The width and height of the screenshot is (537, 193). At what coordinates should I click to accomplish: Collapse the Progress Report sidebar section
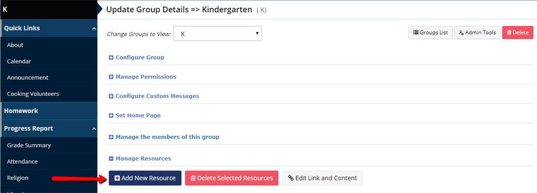point(94,128)
